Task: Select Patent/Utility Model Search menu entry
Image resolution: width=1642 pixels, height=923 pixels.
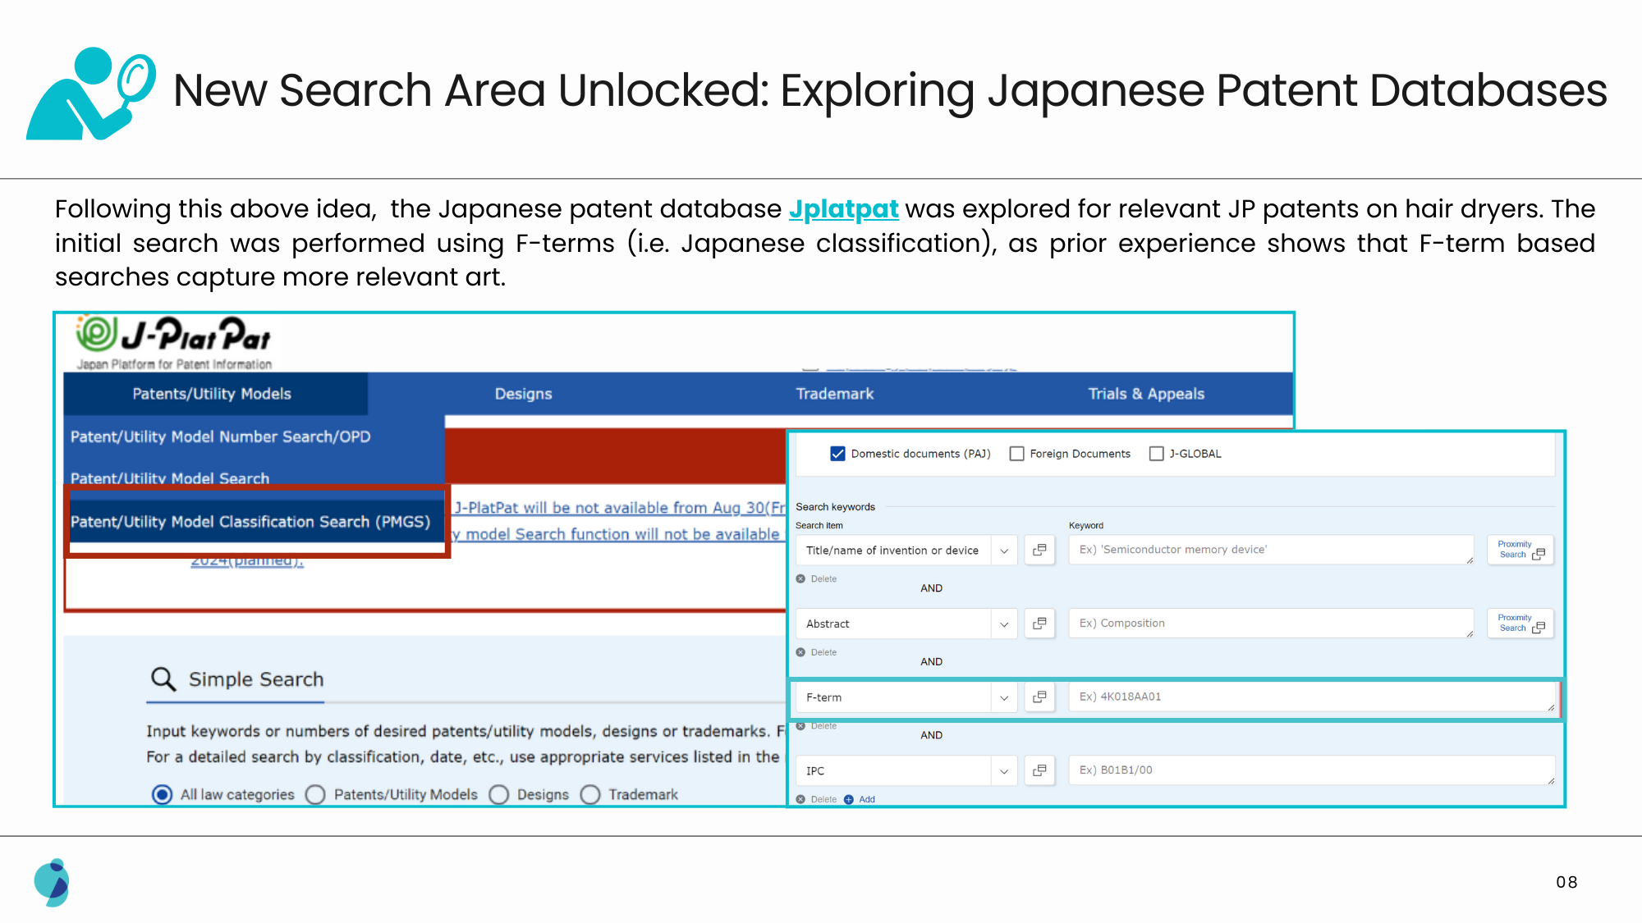Action: [170, 477]
